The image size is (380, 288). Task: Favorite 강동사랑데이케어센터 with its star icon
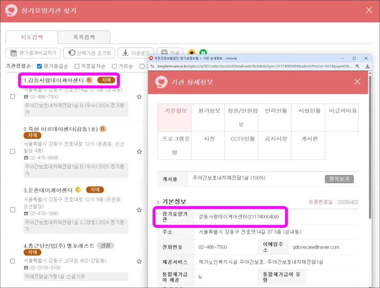pos(139,97)
